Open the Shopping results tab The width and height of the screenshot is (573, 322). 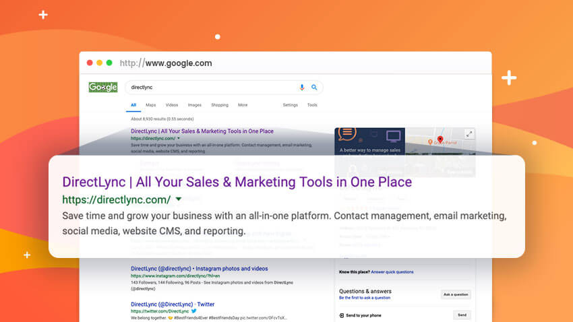220,105
